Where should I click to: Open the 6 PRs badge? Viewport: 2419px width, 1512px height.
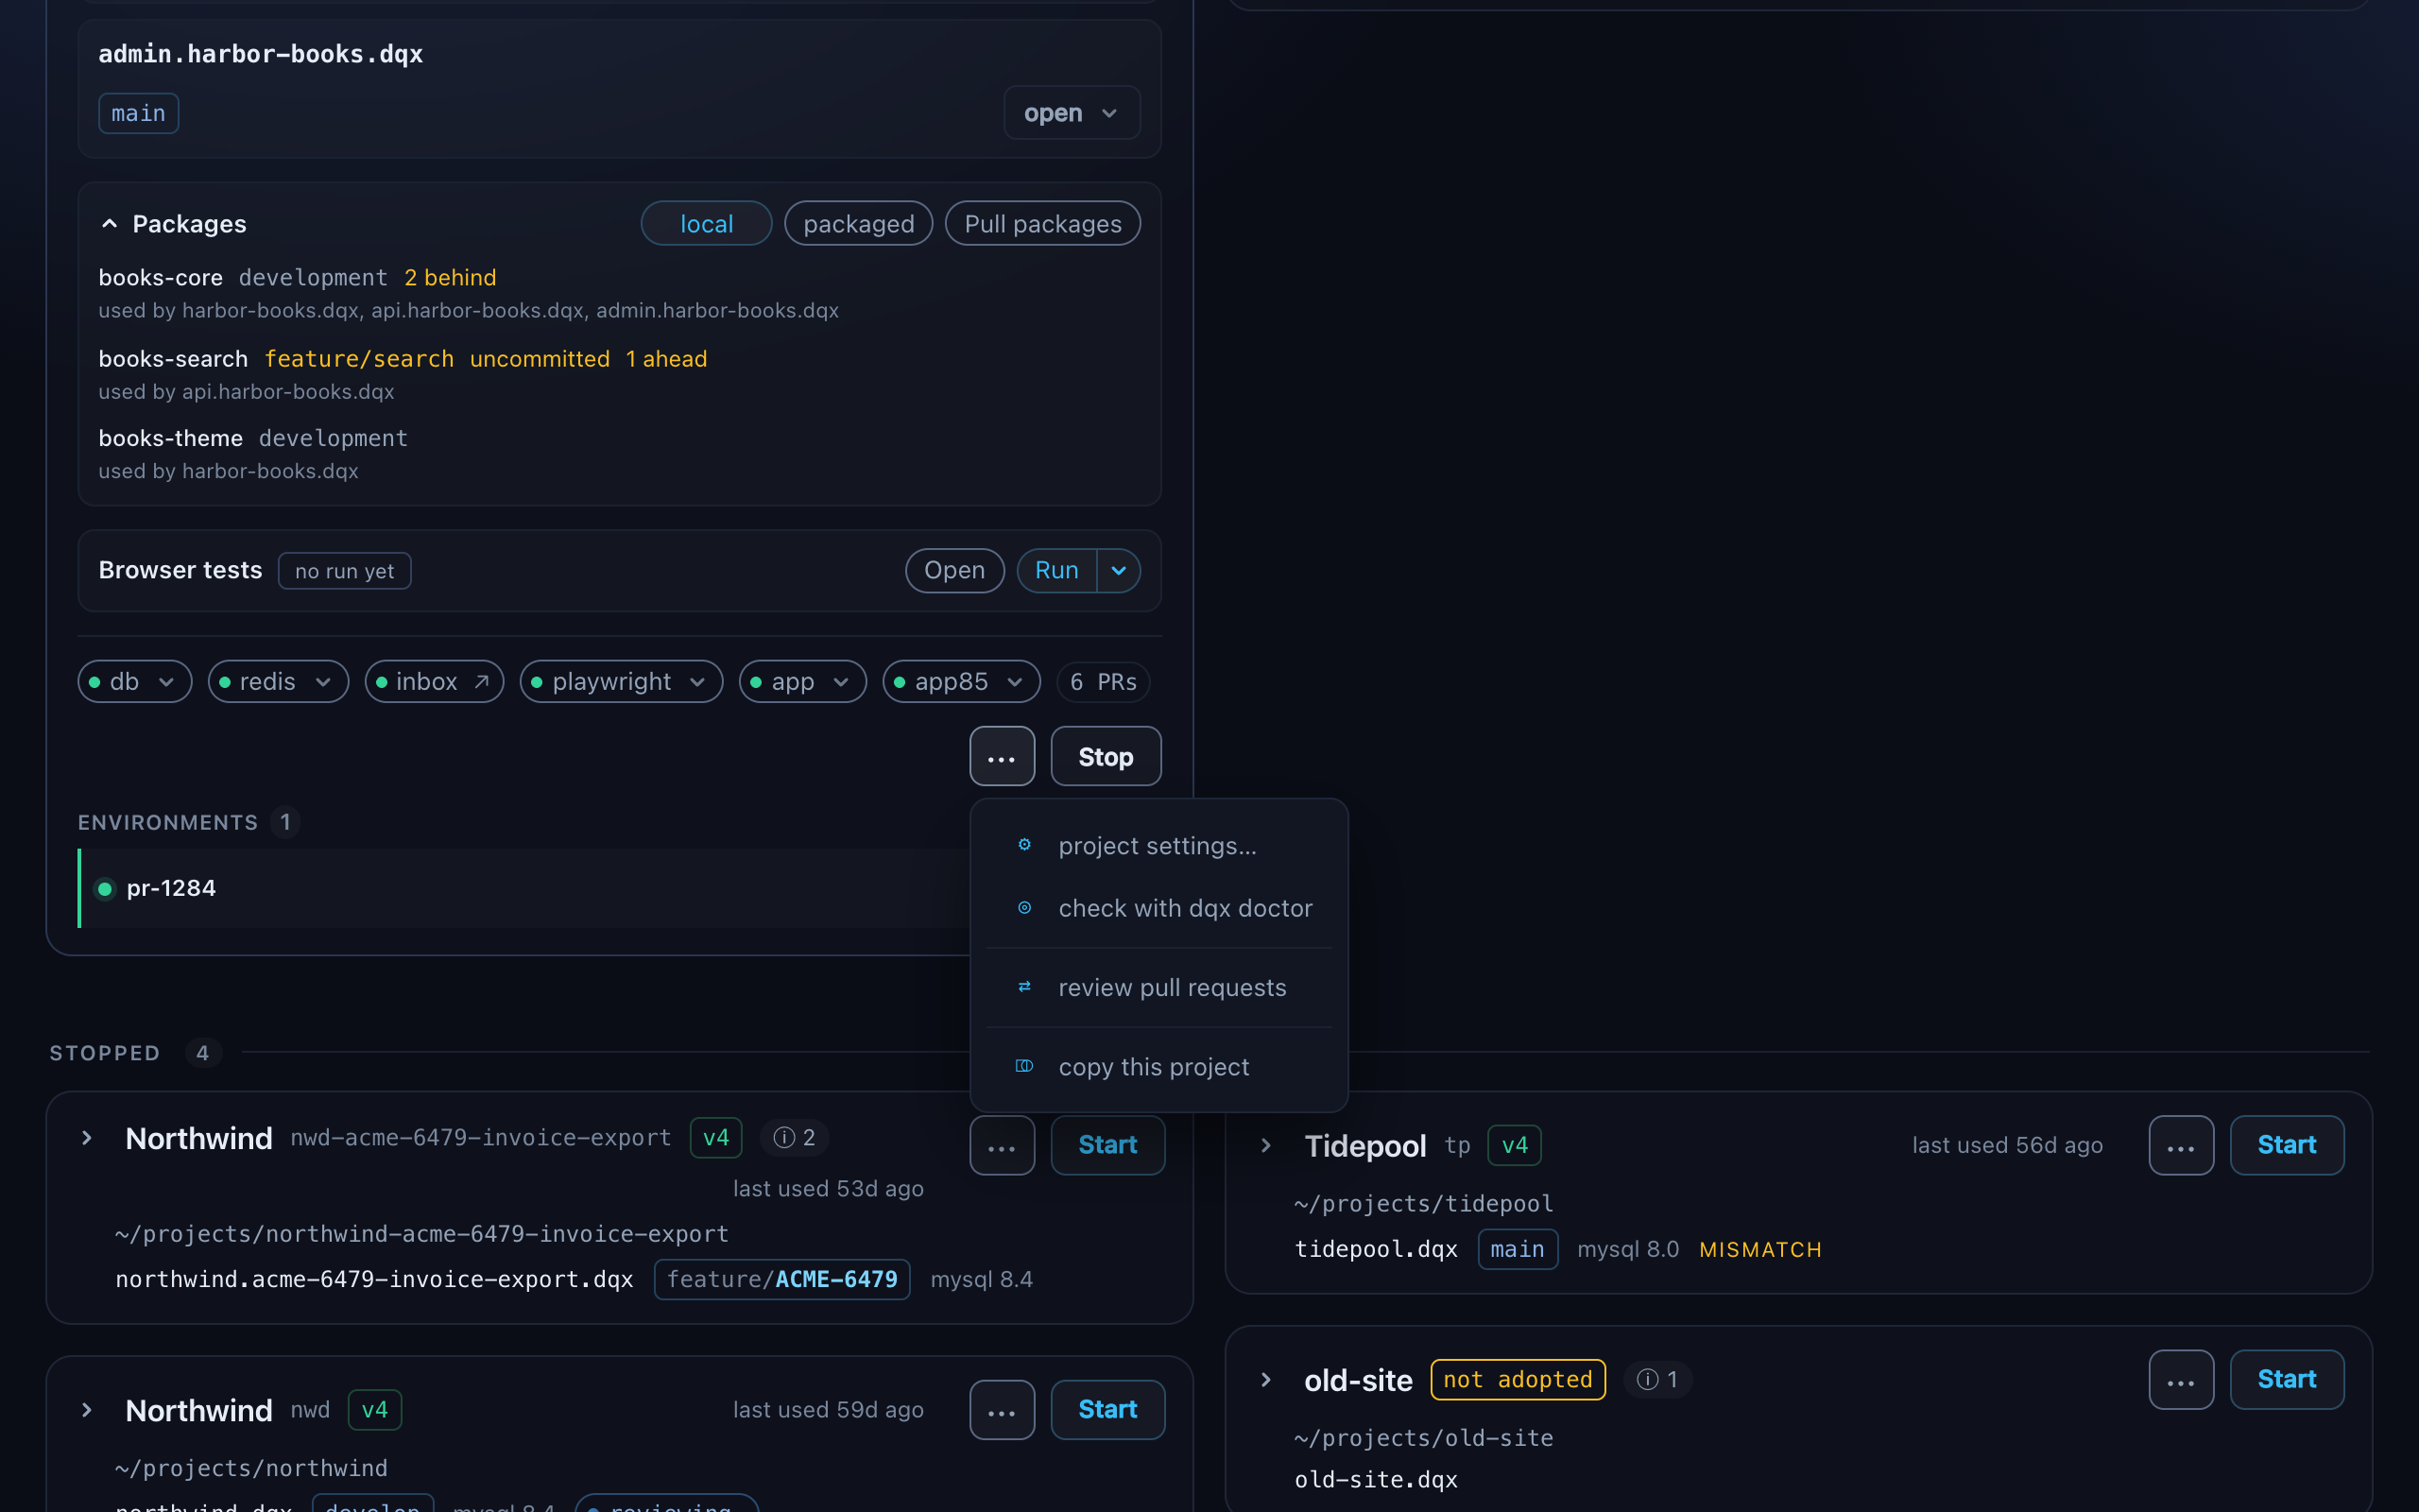1103,682
